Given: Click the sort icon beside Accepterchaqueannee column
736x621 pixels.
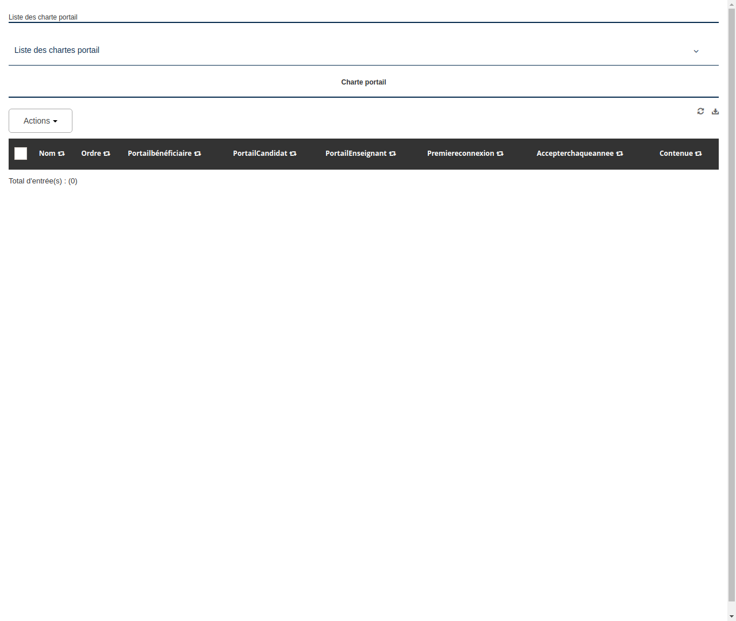Looking at the screenshot, I should click(620, 154).
